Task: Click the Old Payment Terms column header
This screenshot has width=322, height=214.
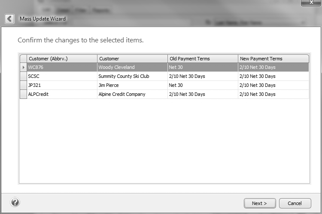Action: coord(203,59)
